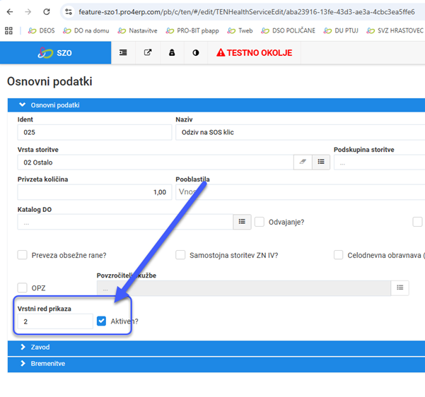425x397 pixels.
Task: Tick the Celodnevna obravnava checkbox
Action: 338,255
